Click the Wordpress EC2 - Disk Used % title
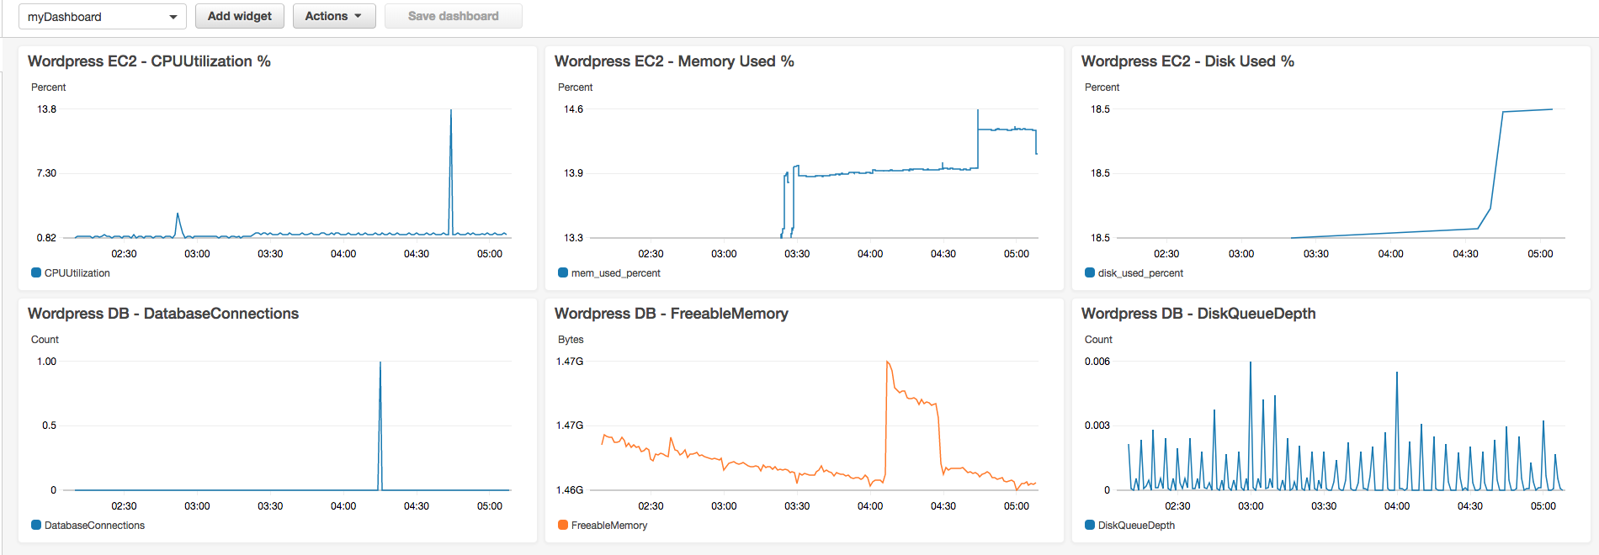Image resolution: width=1599 pixels, height=555 pixels. [x=1187, y=61]
